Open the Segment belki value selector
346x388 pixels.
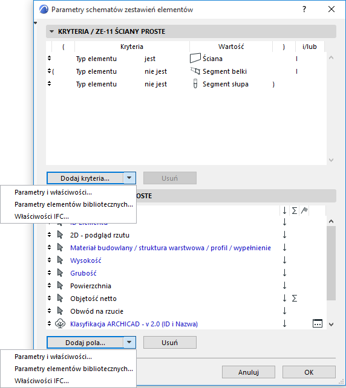224,71
